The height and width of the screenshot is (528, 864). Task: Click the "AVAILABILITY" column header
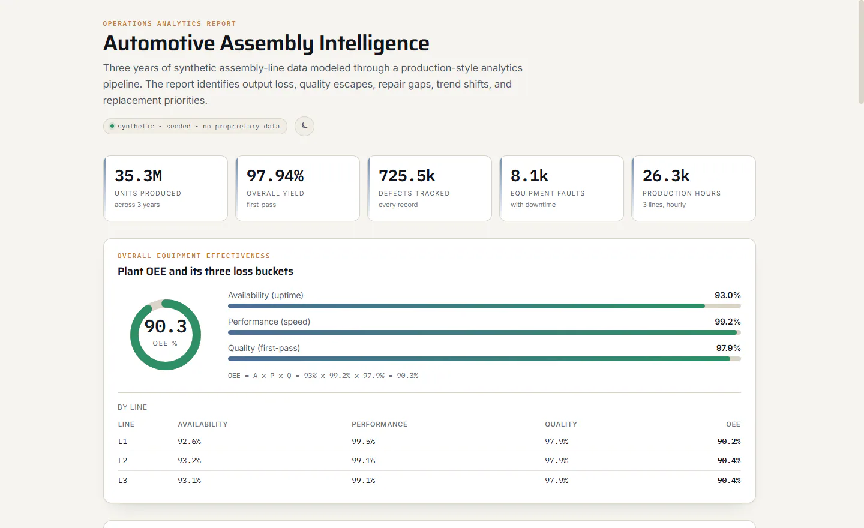[203, 424]
